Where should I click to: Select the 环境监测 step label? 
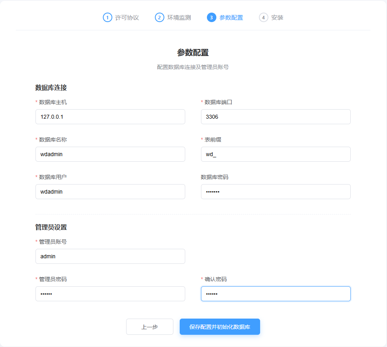coord(179,18)
